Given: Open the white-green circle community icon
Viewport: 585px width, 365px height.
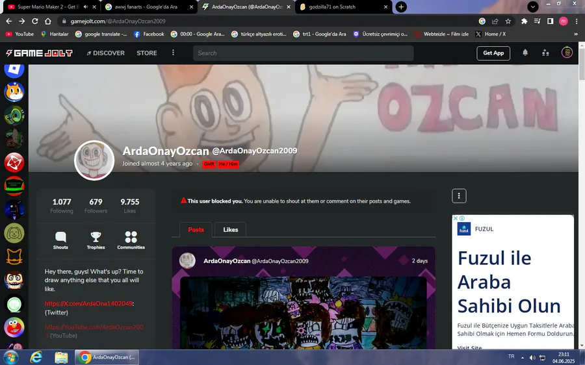Looking at the screenshot, I should click(x=14, y=303).
